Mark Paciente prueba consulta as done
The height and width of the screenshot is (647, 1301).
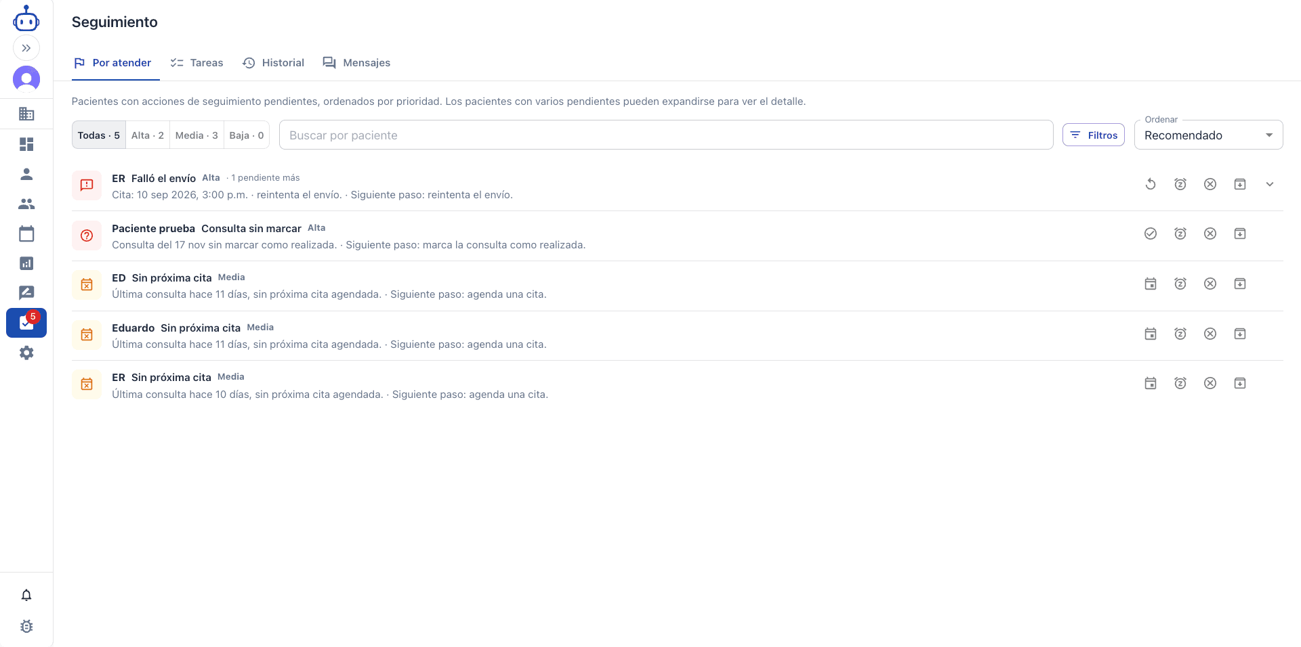pos(1151,233)
